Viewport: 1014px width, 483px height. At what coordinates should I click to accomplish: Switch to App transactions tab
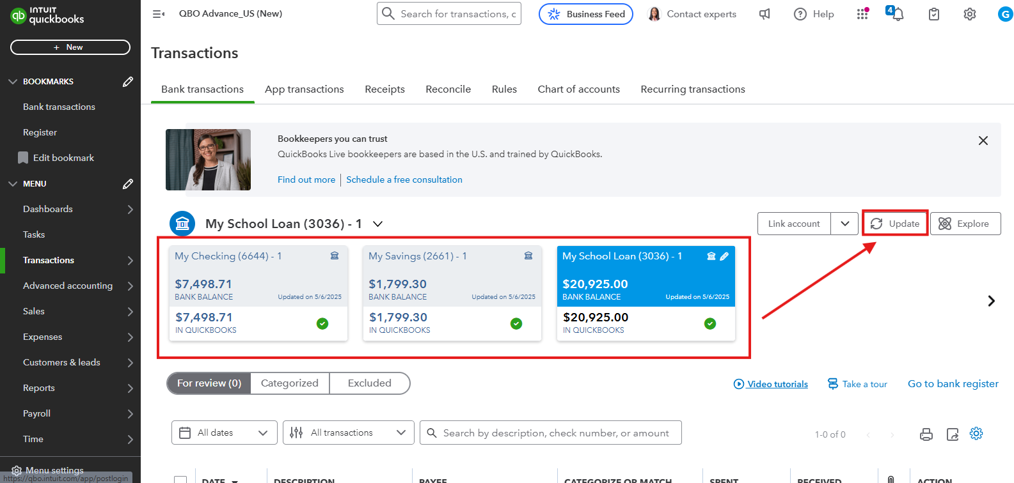(x=305, y=89)
